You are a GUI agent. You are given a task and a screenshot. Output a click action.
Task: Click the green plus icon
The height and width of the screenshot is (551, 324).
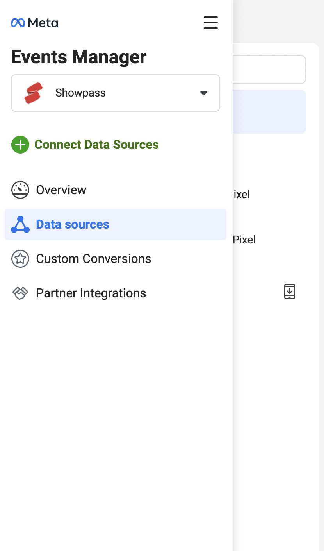(20, 145)
